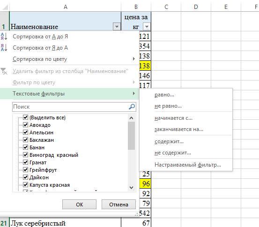Open the Наименование column filter dropdown
This screenshot has width=259, height=227.
[117, 27]
